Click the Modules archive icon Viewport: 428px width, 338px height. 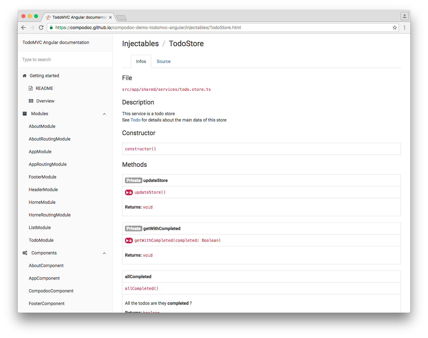click(x=25, y=114)
